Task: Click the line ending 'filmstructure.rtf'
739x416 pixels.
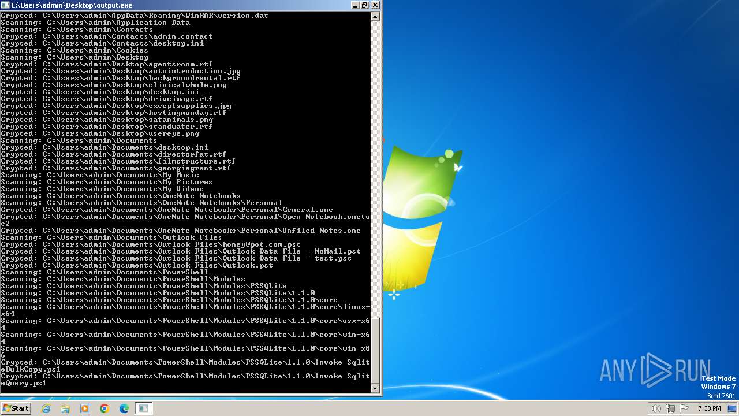Action: 118,161
